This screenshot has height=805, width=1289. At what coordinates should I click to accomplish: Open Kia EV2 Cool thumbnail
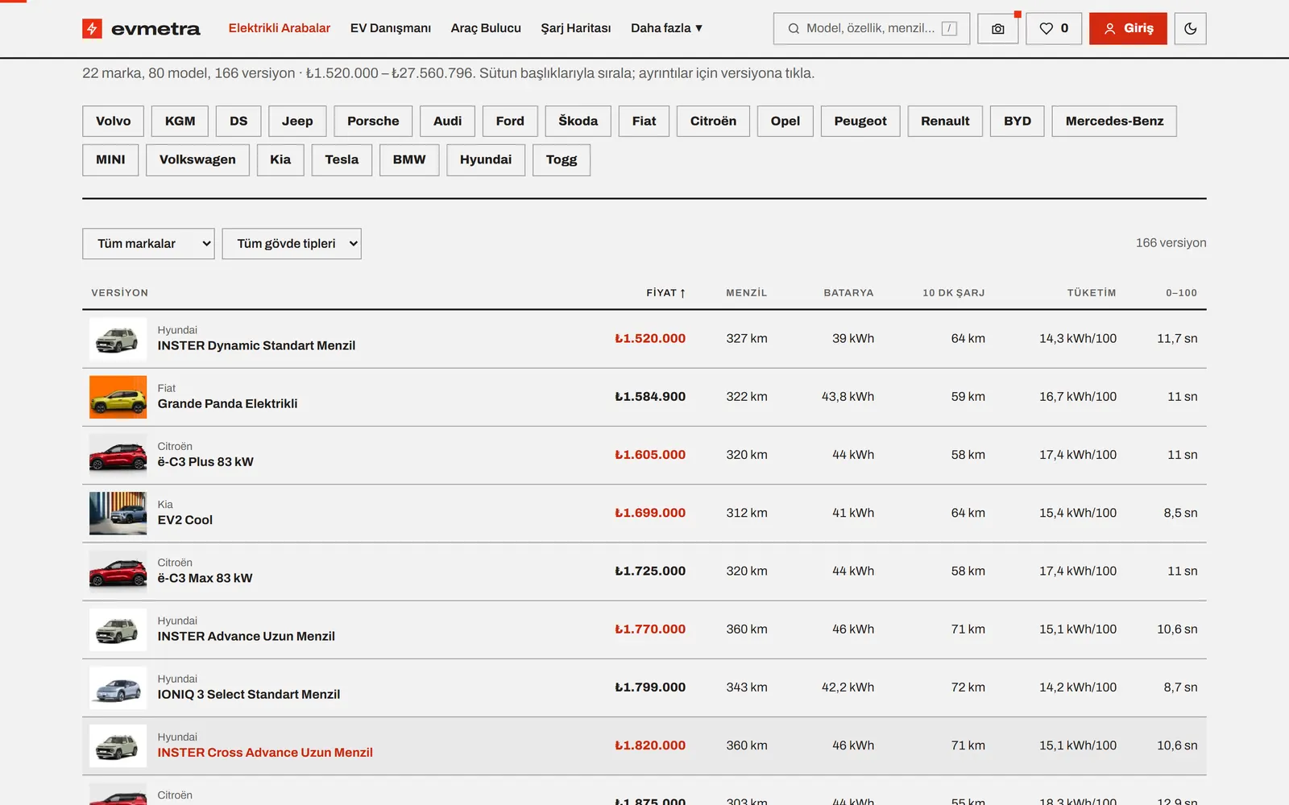click(x=118, y=514)
